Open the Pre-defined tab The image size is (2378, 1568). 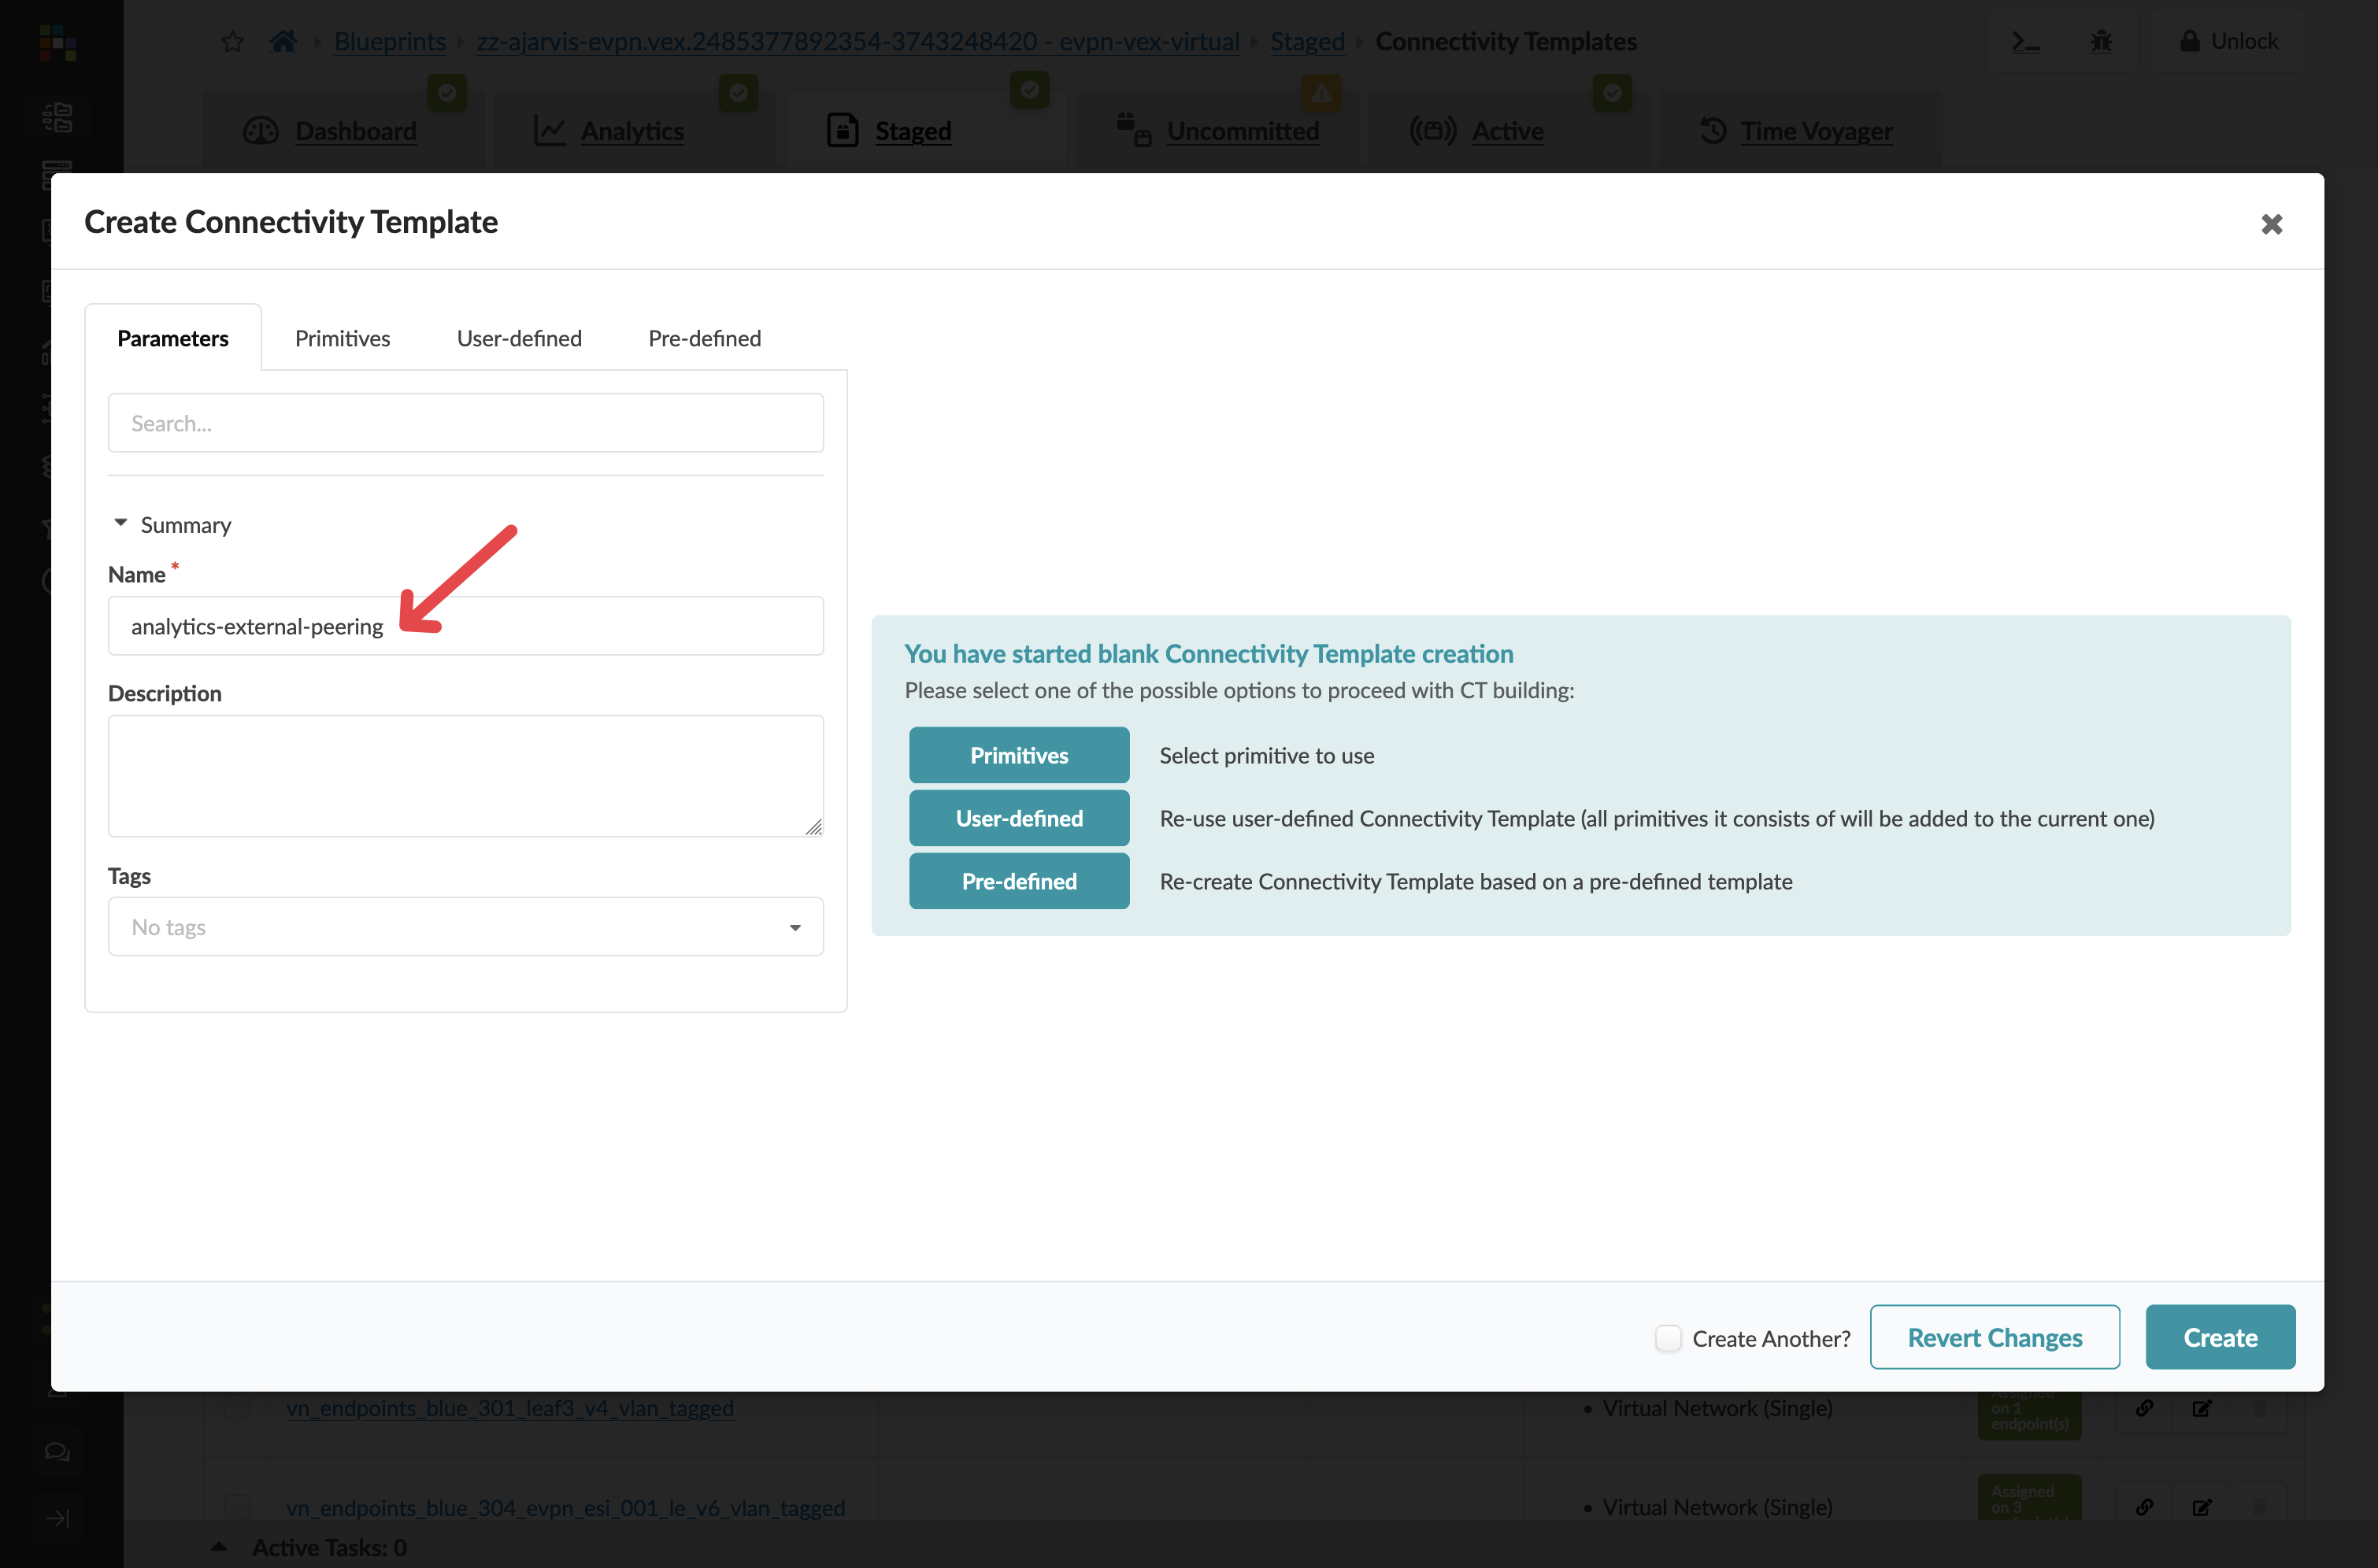click(704, 338)
